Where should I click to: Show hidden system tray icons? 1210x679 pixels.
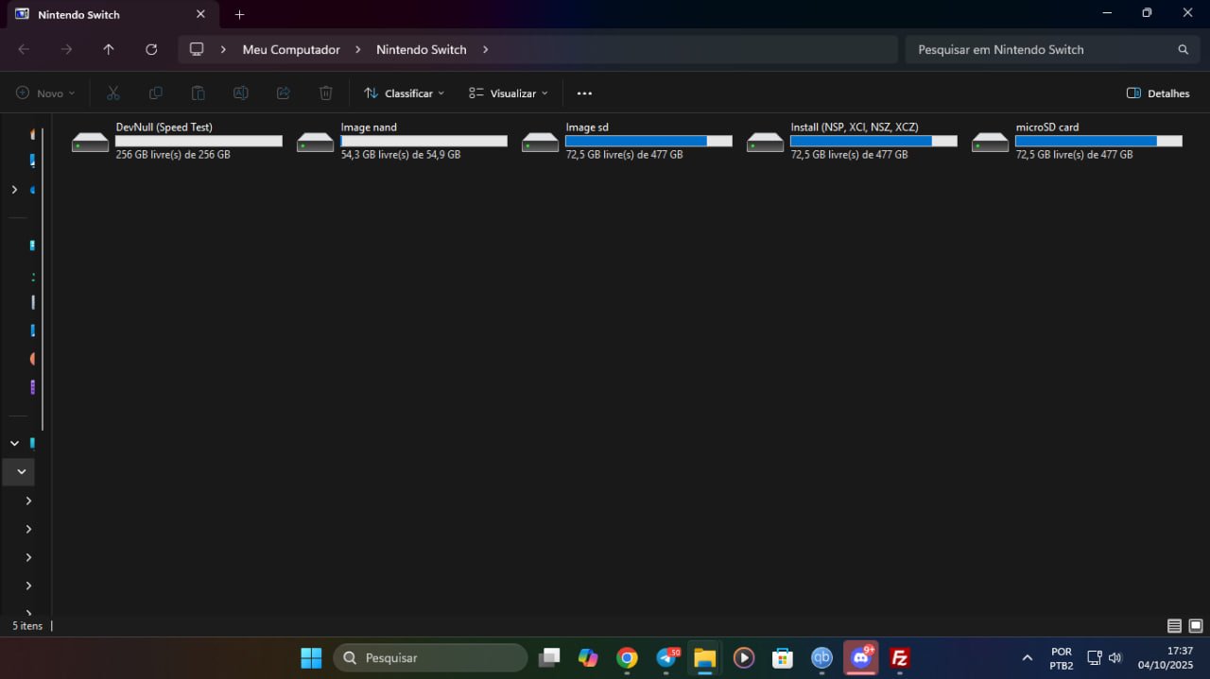point(1028,657)
